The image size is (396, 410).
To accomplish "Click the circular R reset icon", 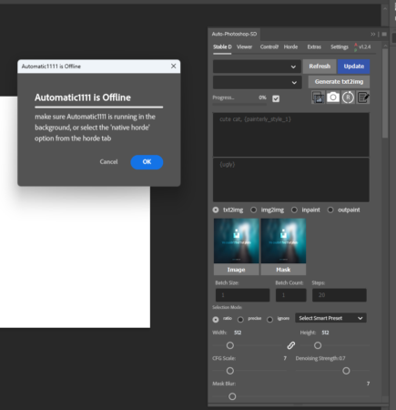I will (x=348, y=97).
